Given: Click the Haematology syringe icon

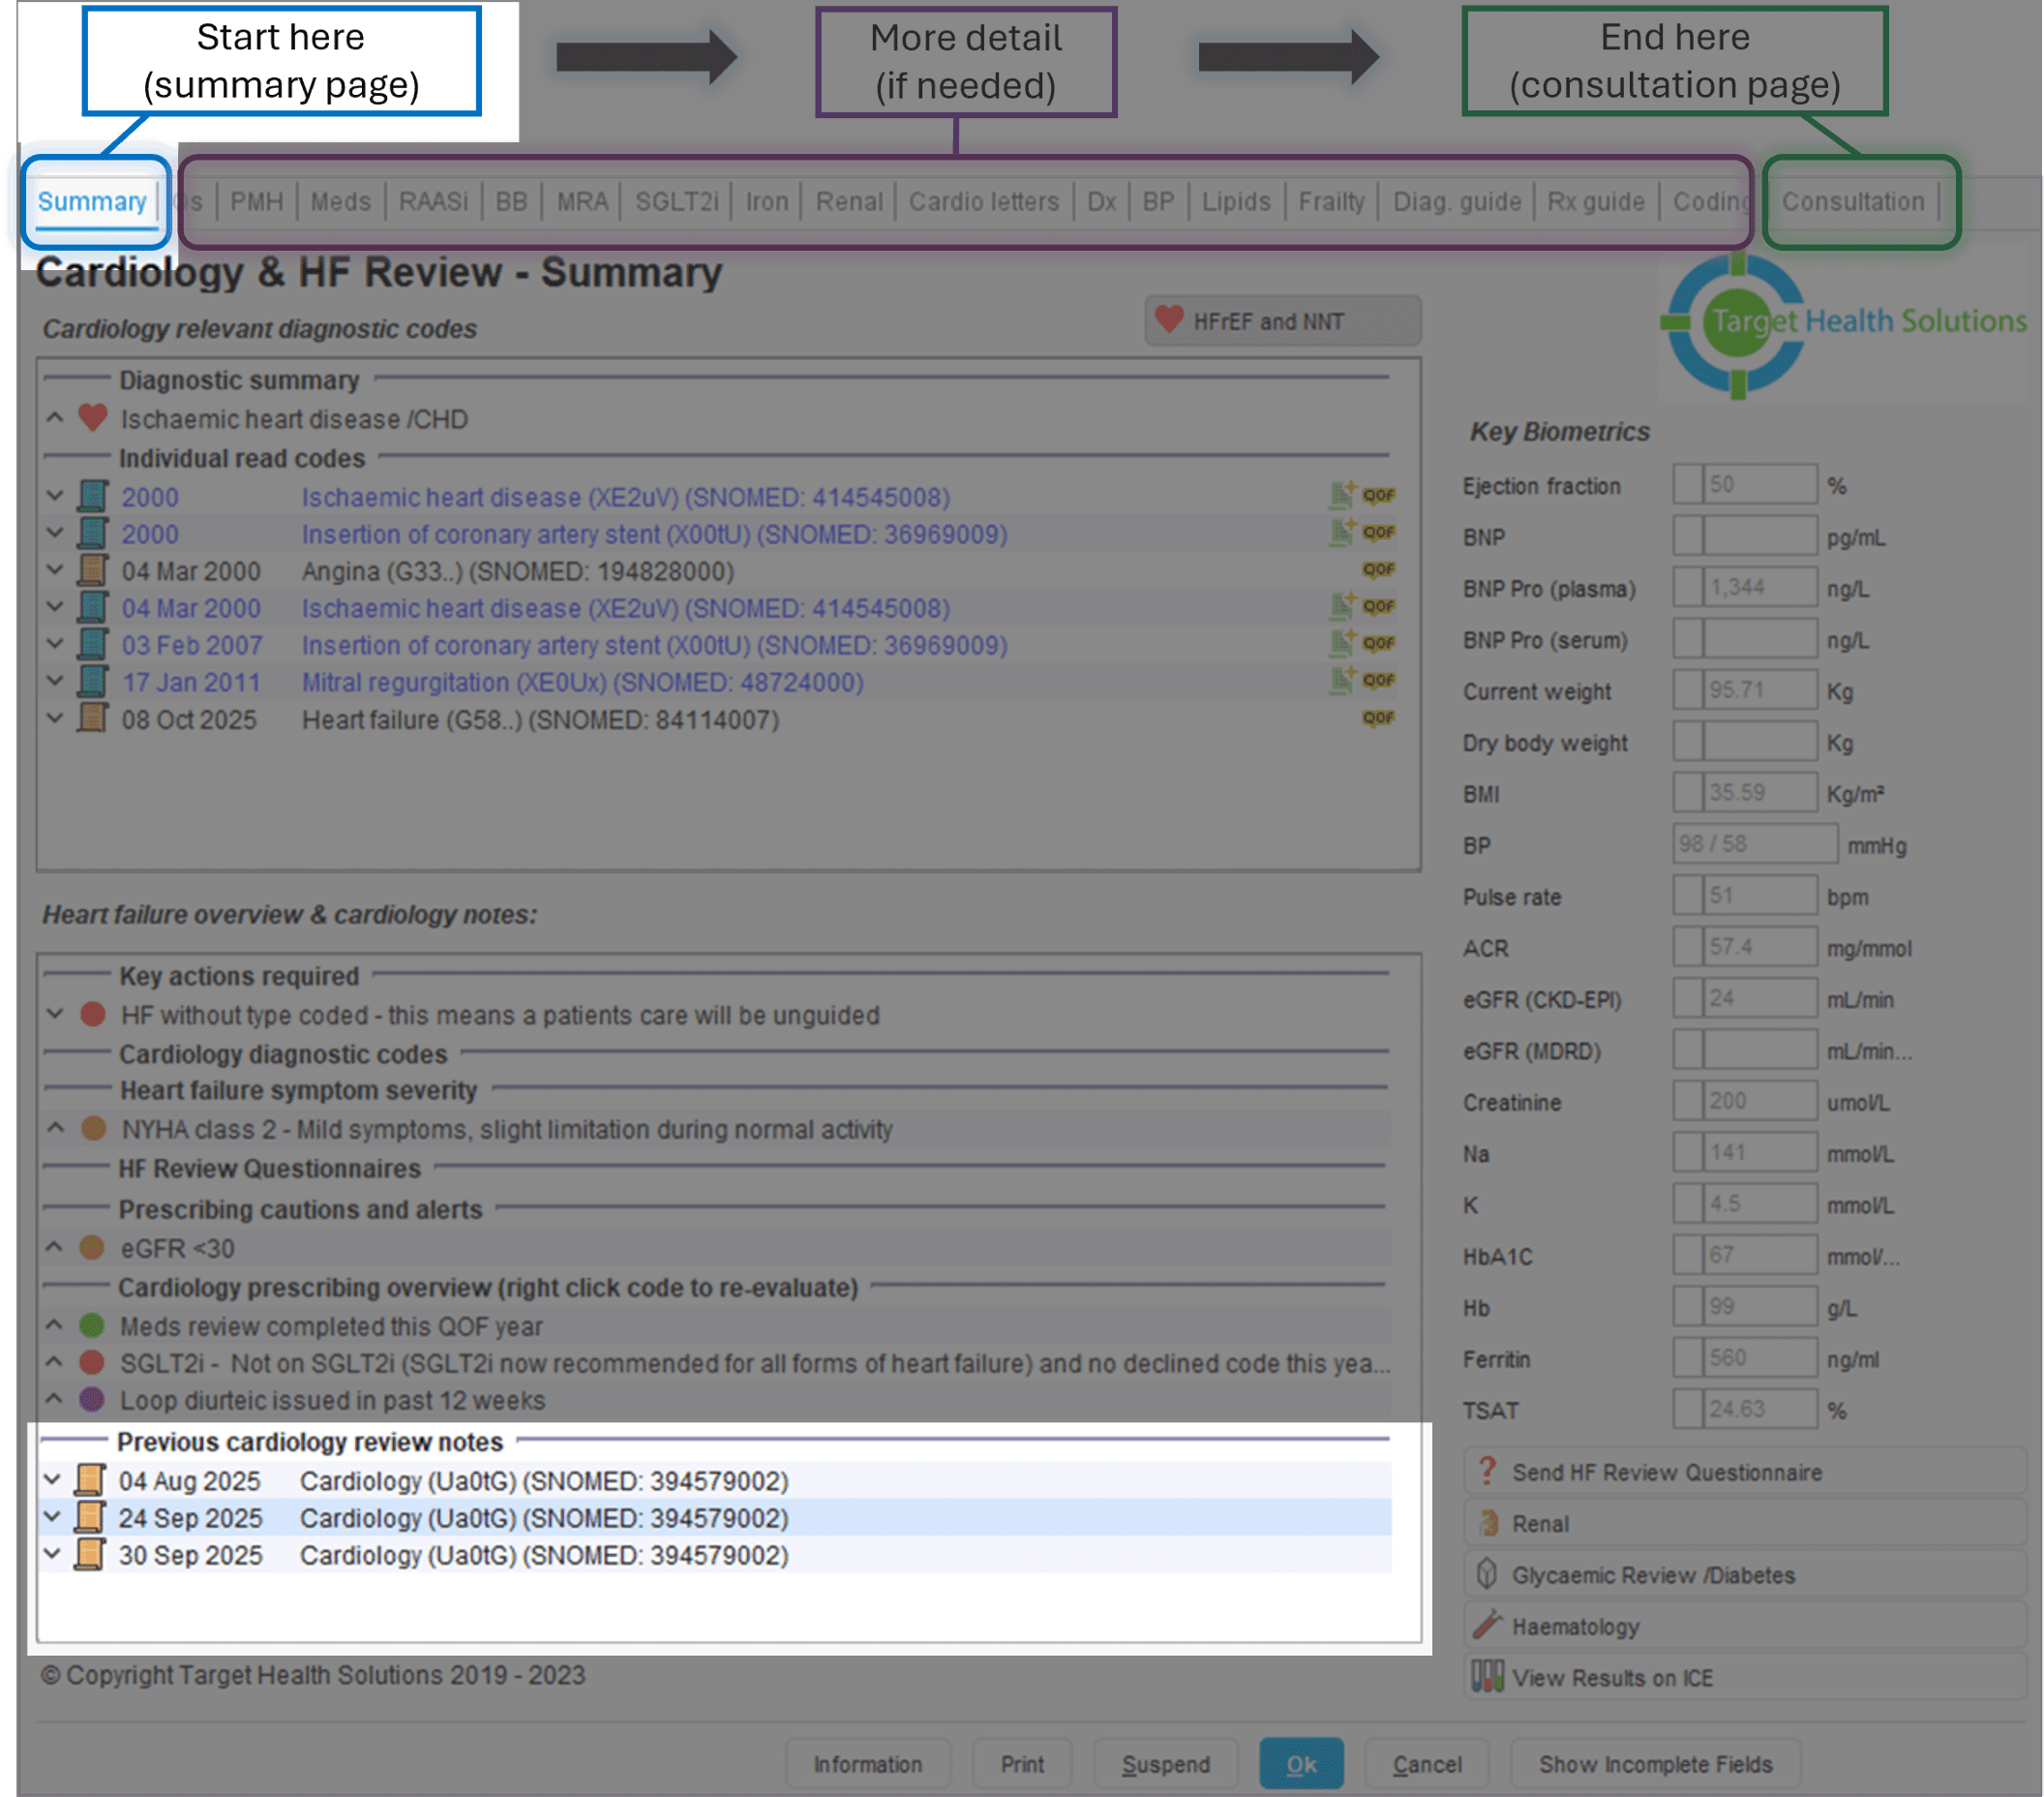Looking at the screenshot, I should click(1487, 1626).
